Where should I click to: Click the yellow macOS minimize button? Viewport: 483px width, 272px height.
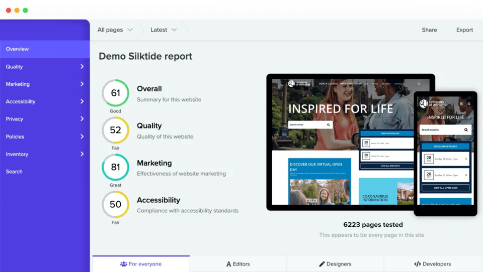click(17, 11)
